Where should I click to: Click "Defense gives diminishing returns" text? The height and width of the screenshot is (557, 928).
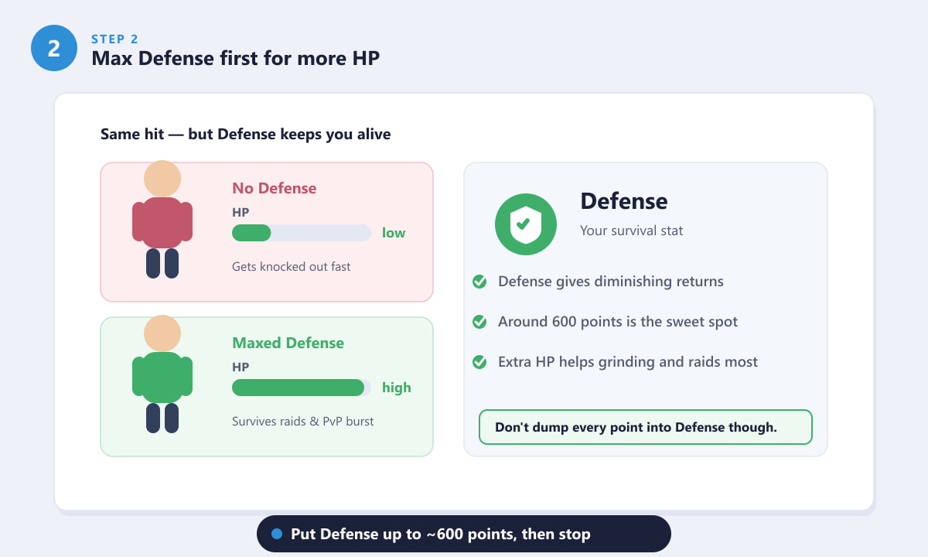(x=611, y=282)
